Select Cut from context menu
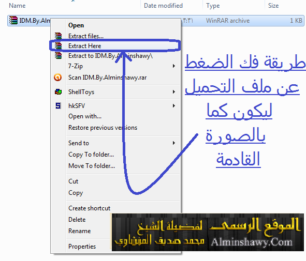Viewport: 306px width, 261px height. click(x=73, y=181)
